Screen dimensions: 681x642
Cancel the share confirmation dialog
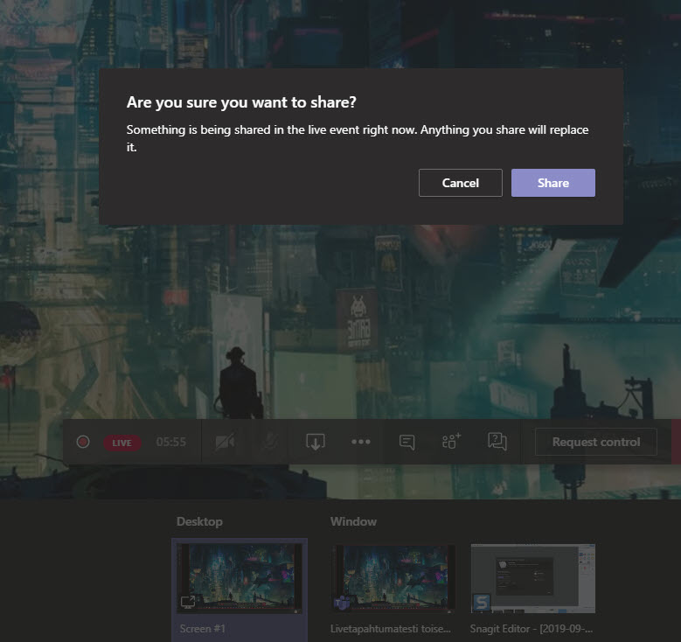pos(460,183)
